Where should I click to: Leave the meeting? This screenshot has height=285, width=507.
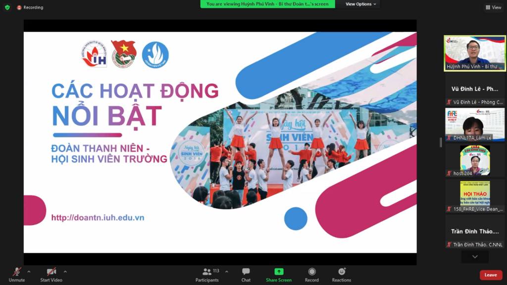coord(490,275)
